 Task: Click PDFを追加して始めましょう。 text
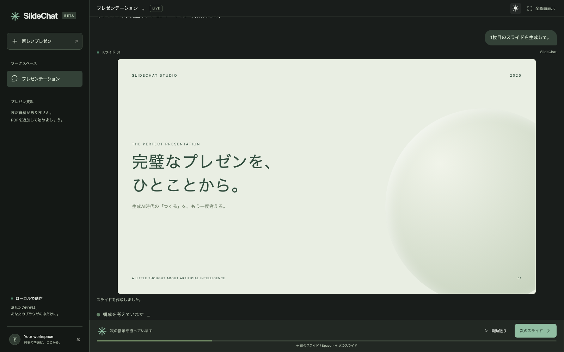tap(37, 120)
